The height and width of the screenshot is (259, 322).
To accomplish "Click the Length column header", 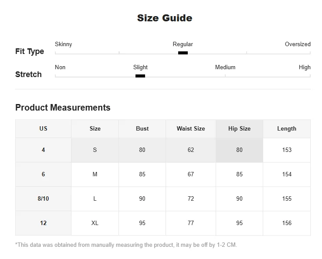I will (x=287, y=128).
